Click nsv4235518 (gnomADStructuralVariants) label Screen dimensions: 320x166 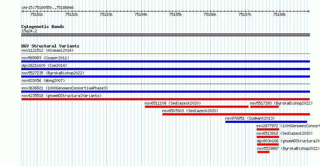(61, 96)
